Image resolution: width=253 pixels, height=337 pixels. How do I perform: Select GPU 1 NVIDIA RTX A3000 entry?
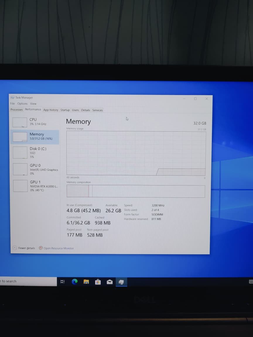coord(35,186)
